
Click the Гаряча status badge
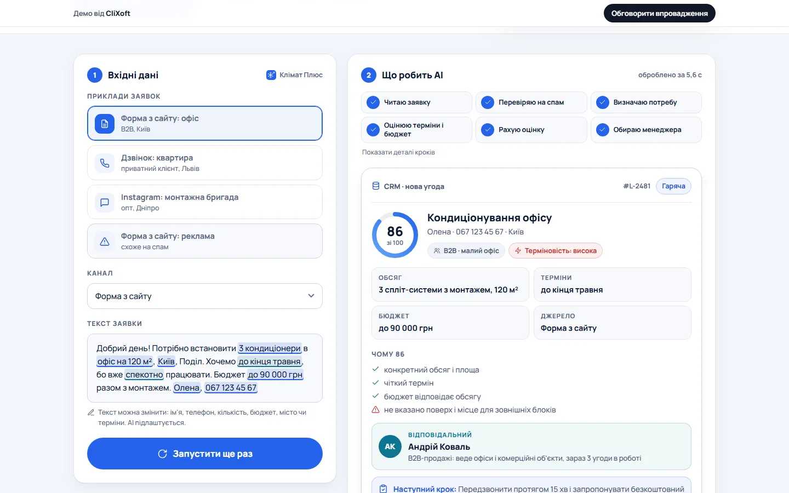673,186
